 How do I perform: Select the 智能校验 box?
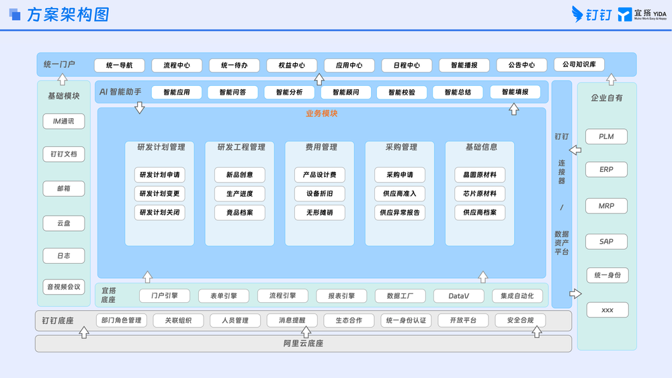tap(402, 92)
